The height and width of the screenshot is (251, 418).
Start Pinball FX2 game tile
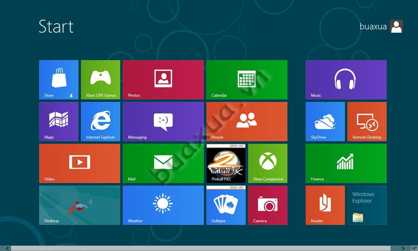coord(226,163)
